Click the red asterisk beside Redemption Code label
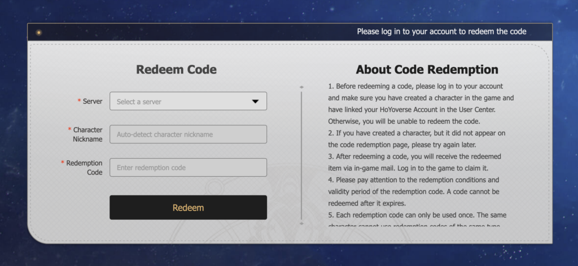Screen dimensions: 578x266 63,163
